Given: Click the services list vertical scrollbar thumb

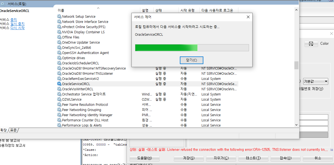Looking at the screenshot, I should (x=296, y=65).
